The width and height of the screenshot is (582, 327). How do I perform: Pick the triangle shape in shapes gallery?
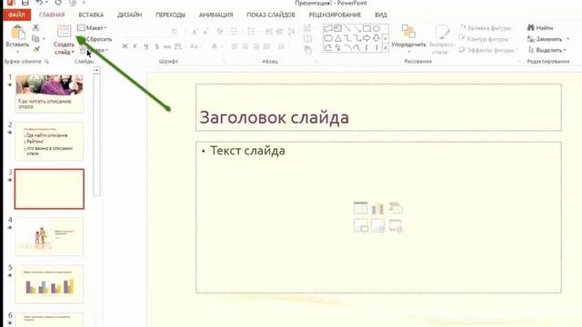(337, 38)
